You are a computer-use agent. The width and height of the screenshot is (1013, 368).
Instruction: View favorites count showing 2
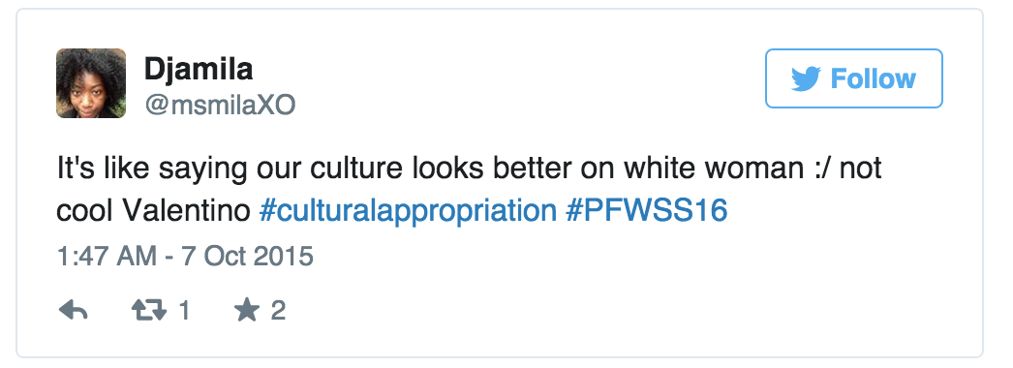click(278, 311)
